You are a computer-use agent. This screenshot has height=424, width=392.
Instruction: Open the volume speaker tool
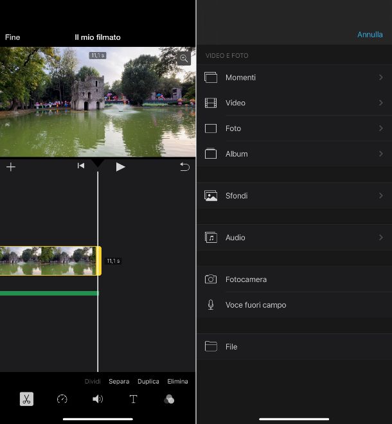(97, 399)
